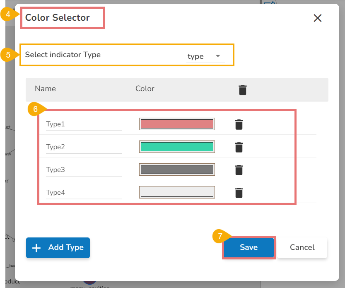
Task: Open the green color swatch for Type2
Action: coord(177,147)
